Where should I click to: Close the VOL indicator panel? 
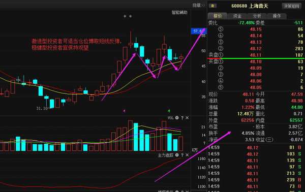[187, 118]
